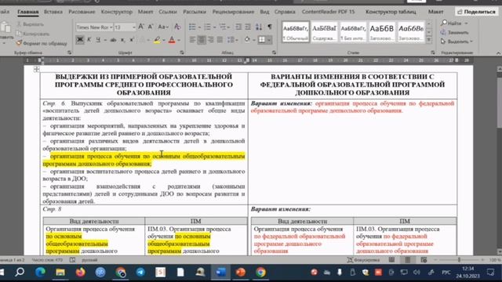Decrease the paragraph indent
The width and height of the screenshot is (502, 282).
(238, 27)
